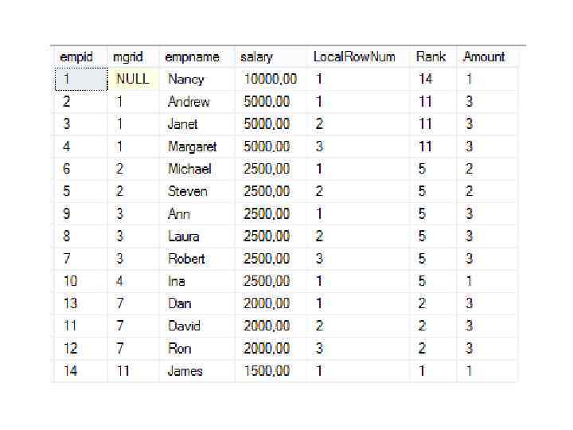
Task: Click the David employee name cell
Action: [184, 326]
